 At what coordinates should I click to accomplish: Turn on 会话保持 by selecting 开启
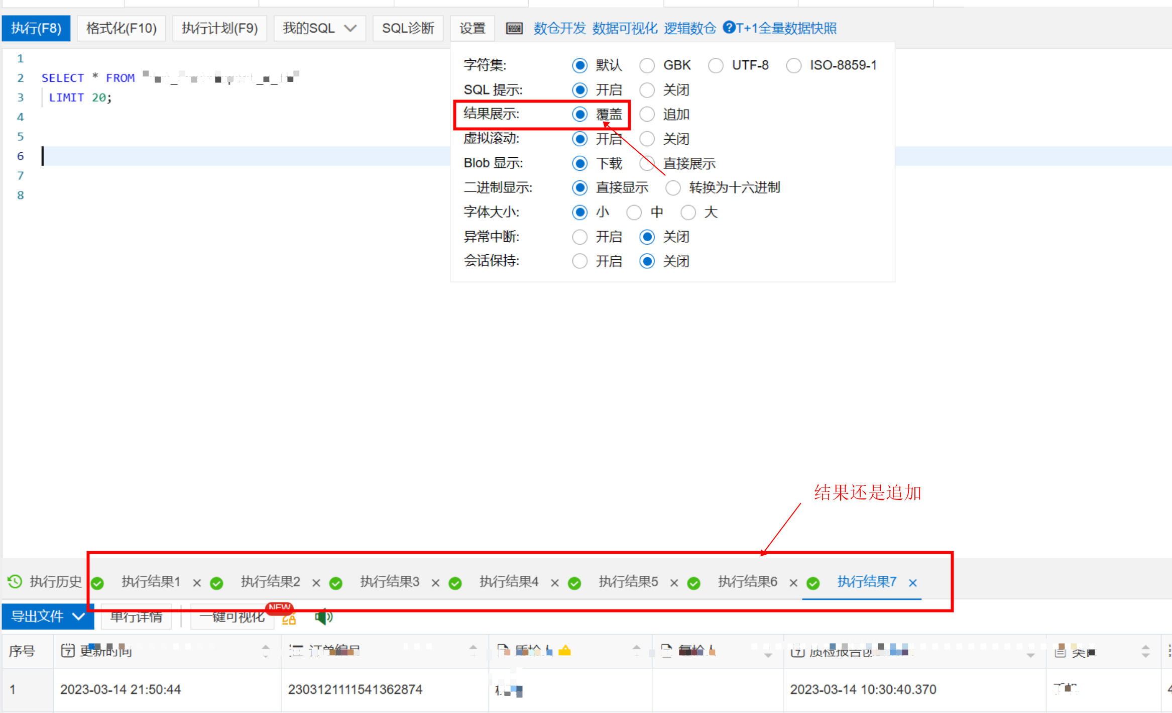(580, 261)
